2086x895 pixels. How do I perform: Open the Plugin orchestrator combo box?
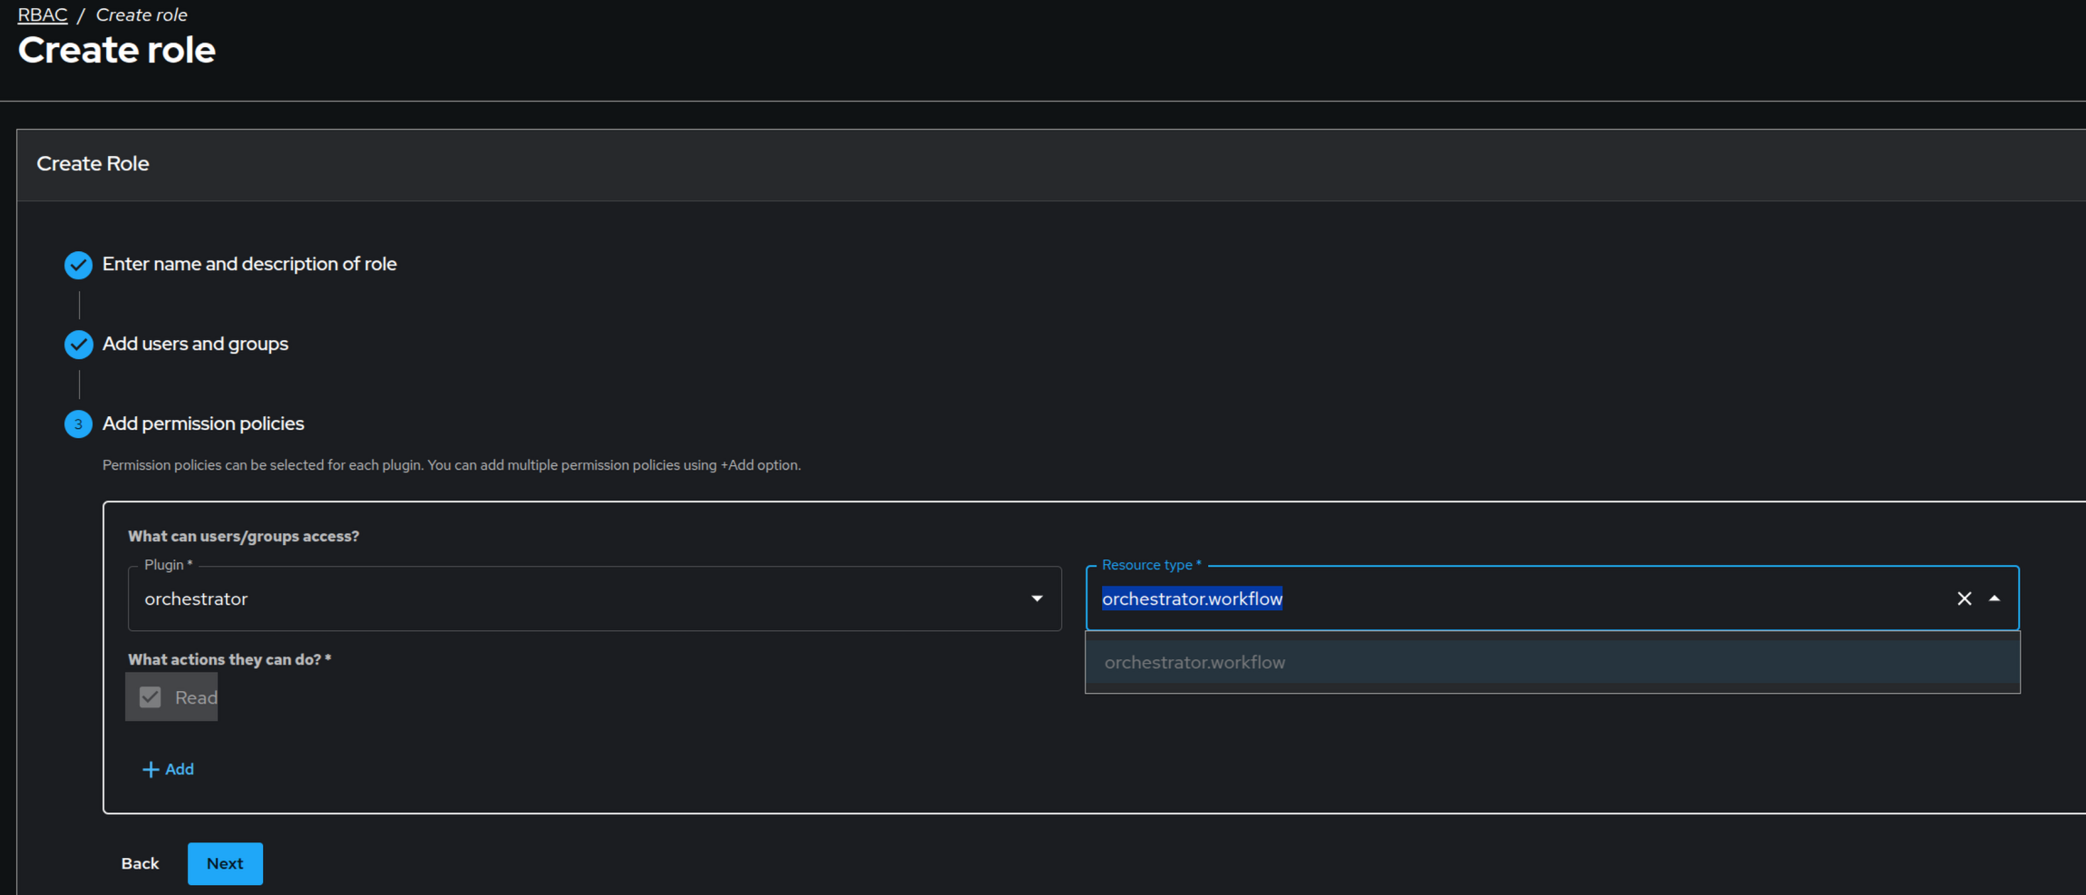[580, 598]
